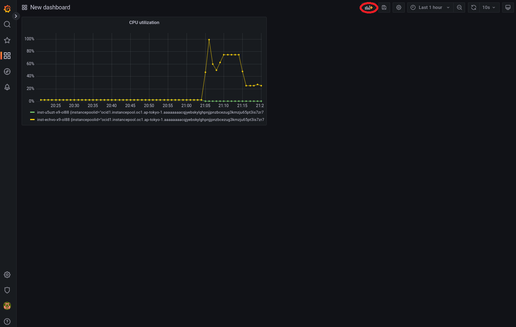Open the Search dashboards icon
Viewport: 516px width, 327px height.
click(7, 24)
